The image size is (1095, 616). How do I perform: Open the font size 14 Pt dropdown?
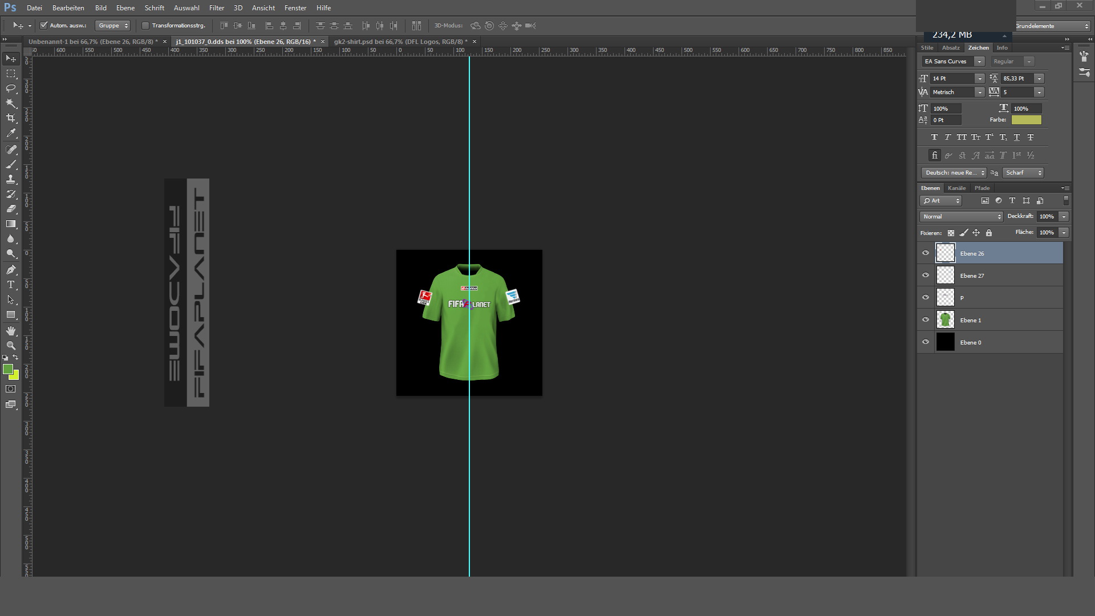pyautogui.click(x=979, y=79)
